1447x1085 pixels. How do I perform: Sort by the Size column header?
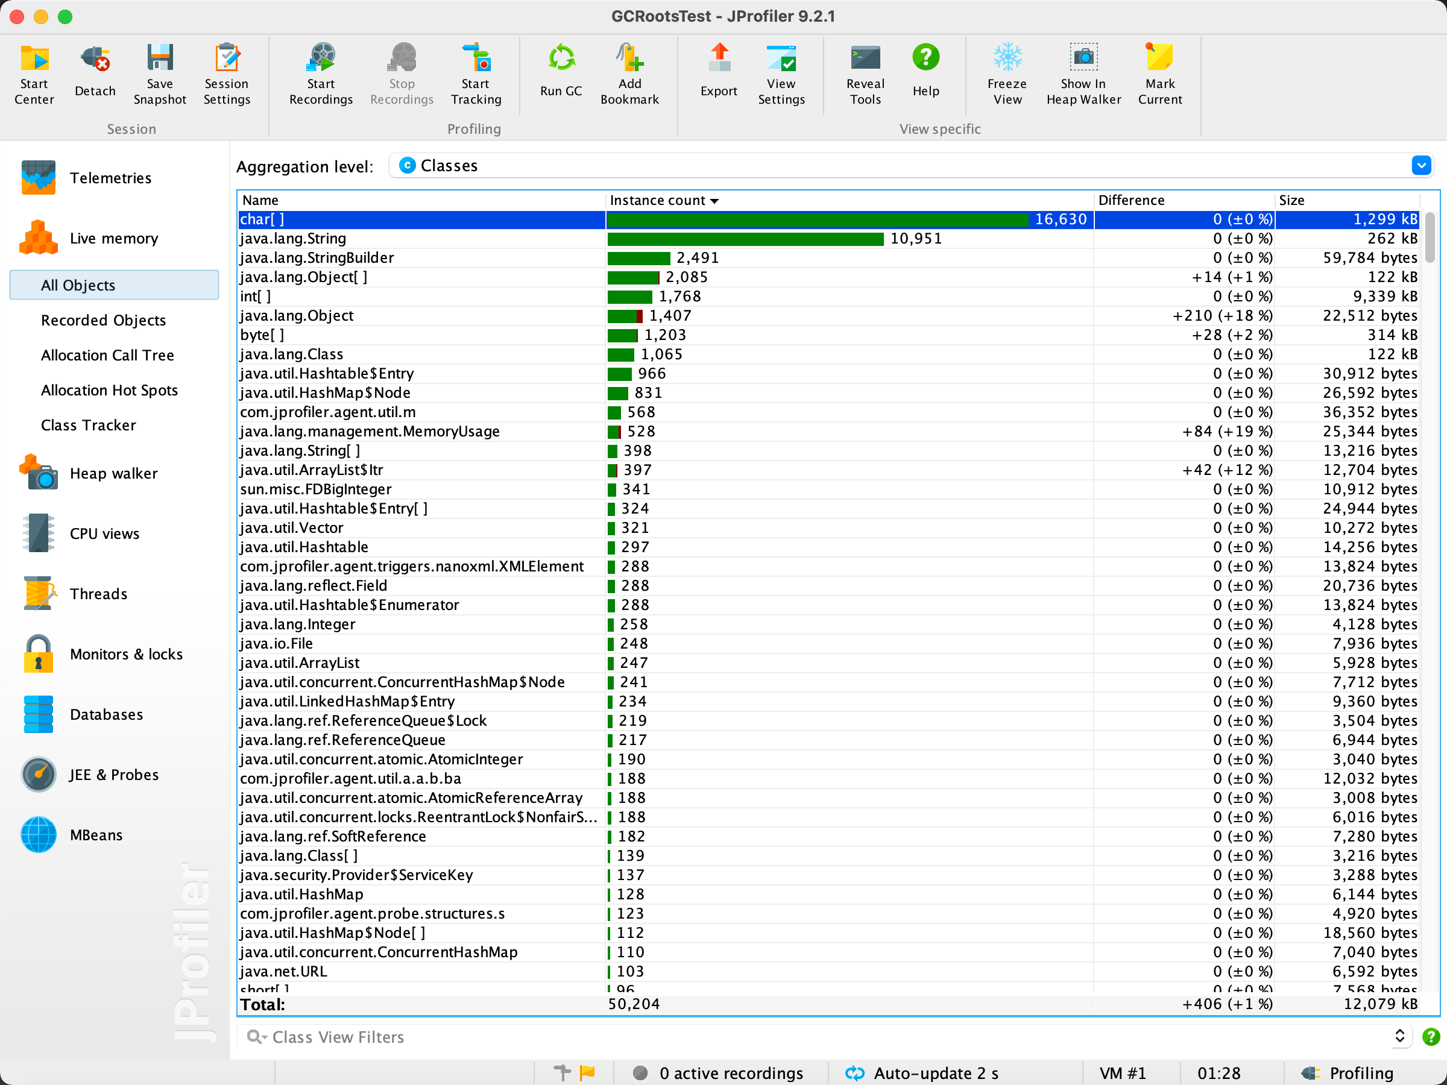(x=1347, y=200)
